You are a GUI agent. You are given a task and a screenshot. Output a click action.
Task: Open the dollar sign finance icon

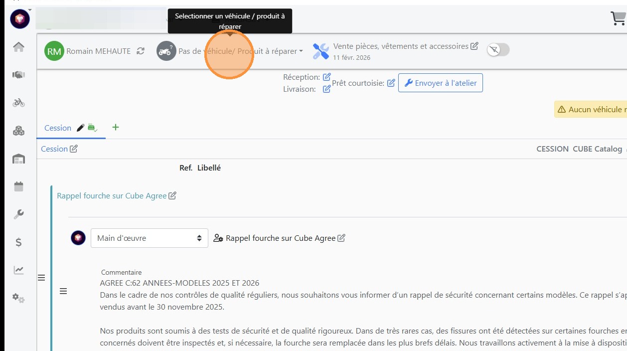point(18,242)
